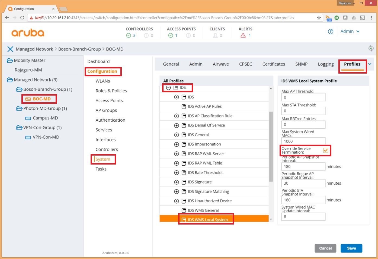This screenshot has height=259, width=378.
Task: Toggle the Override Service Termination checkbox
Action: tap(326, 150)
